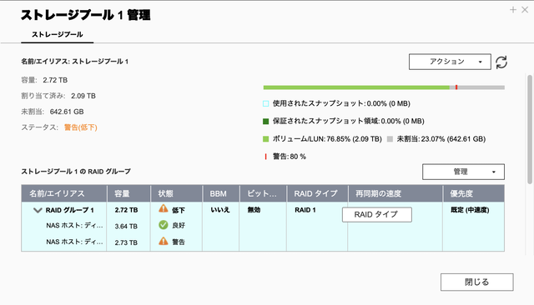Click the 無効 bitmap cell

click(254, 210)
